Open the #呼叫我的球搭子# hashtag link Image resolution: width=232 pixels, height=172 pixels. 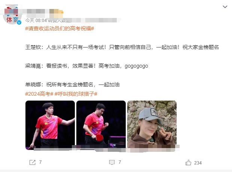[x=76, y=94]
